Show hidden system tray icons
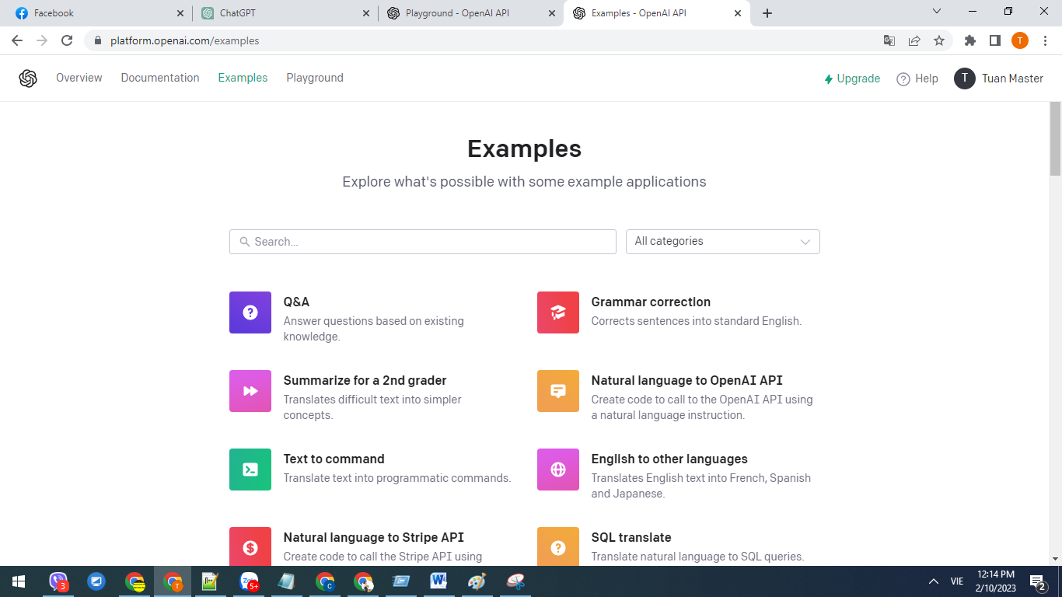This screenshot has width=1062, height=597. pyautogui.click(x=934, y=581)
